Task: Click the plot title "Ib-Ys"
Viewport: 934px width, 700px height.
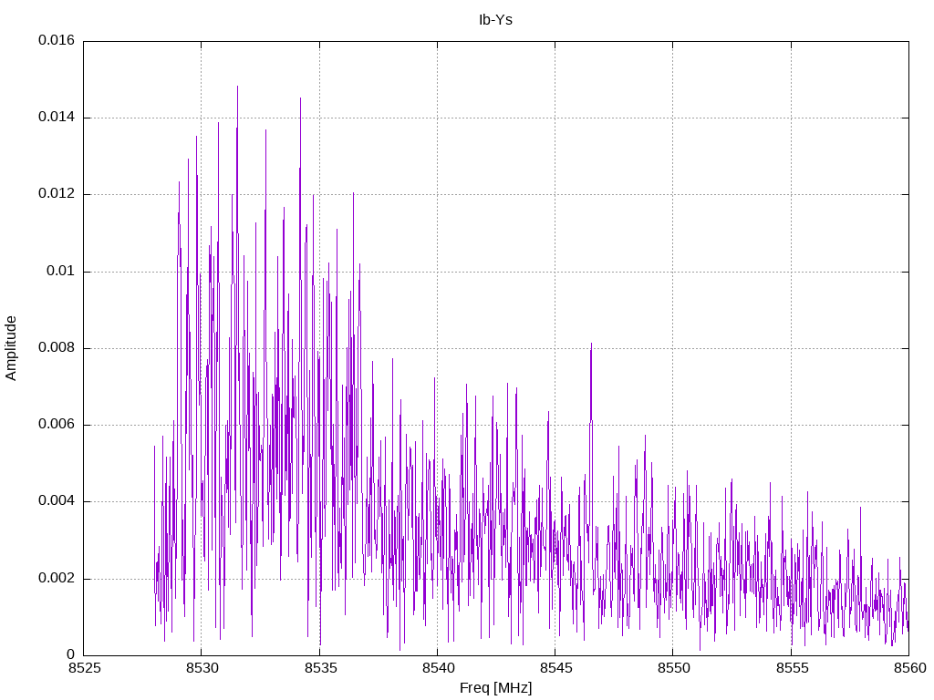Action: [495, 20]
